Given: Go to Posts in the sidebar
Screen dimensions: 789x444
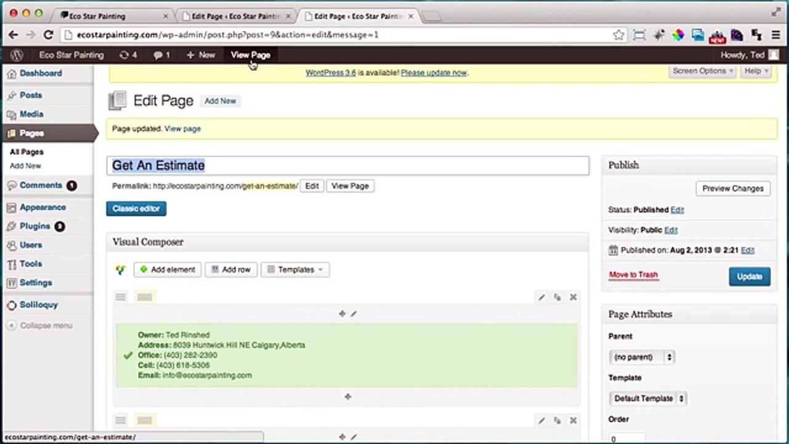Looking at the screenshot, I should coord(31,95).
